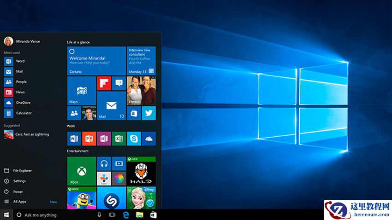Focus the Ask me anything search box
The width and height of the screenshot is (392, 220).
coord(53,215)
